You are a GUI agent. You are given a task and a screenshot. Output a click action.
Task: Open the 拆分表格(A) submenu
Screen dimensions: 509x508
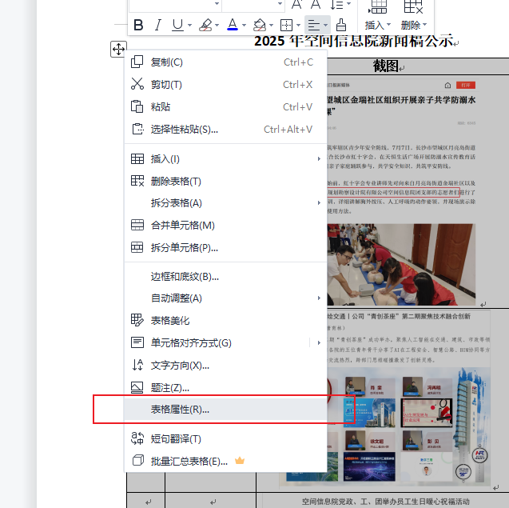225,203
